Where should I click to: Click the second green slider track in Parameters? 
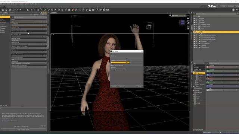tap(223, 82)
